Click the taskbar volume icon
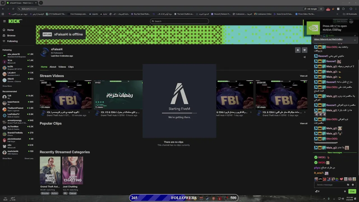 pos(342,199)
